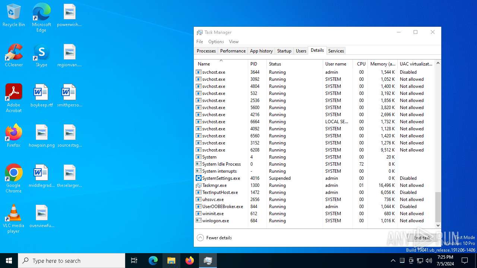This screenshot has width=477, height=268.
Task: Open the File menu in Task Manager
Action: click(x=200, y=41)
